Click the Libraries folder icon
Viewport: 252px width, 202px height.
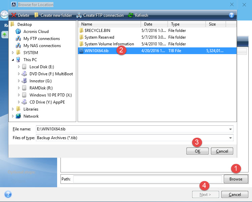18,109
